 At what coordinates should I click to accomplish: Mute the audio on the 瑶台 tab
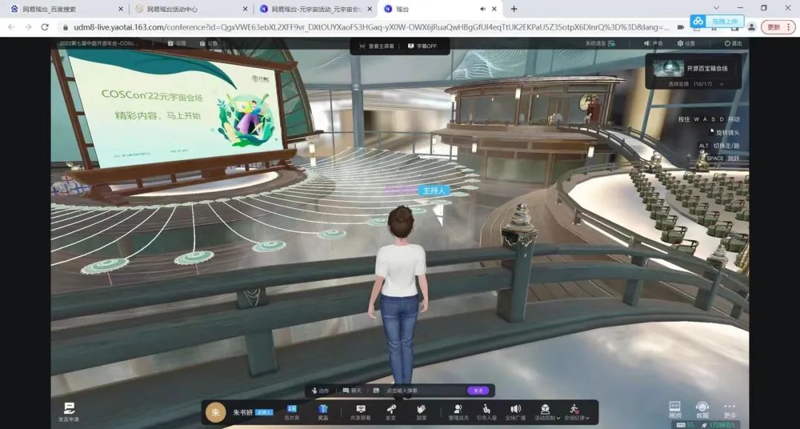coord(483,9)
